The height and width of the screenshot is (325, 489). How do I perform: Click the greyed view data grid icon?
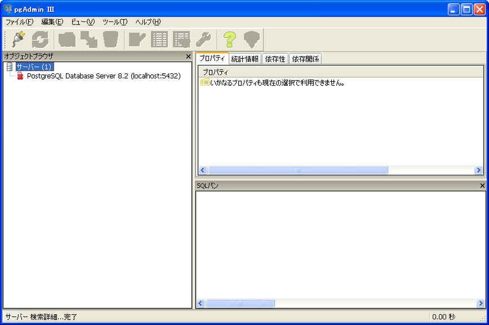click(160, 39)
